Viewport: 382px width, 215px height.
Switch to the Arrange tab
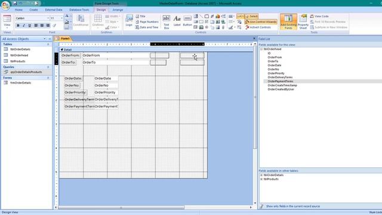tap(118, 10)
